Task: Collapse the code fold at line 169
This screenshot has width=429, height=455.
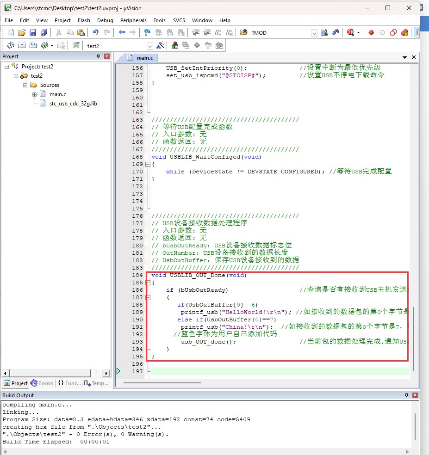Action: (x=148, y=164)
